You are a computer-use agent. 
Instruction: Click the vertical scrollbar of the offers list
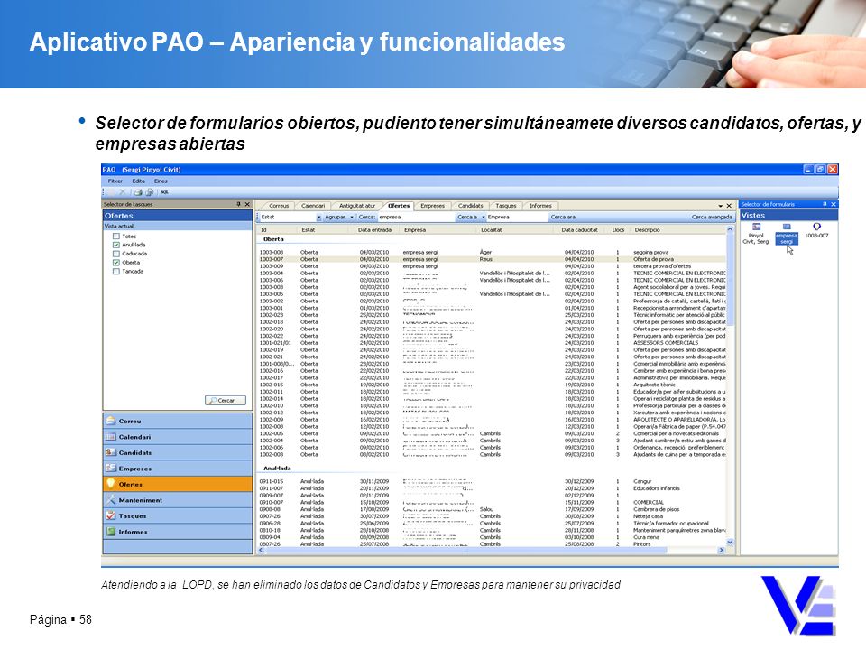(730, 385)
